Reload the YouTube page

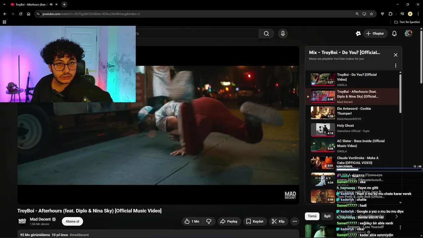(20, 14)
